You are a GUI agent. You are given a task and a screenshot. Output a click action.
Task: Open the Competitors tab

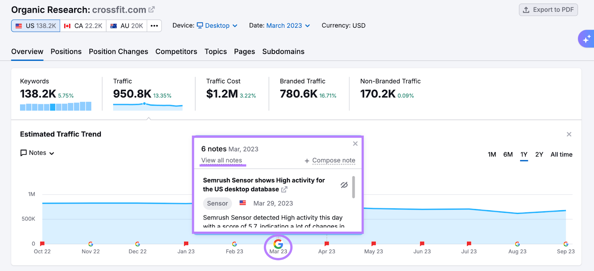176,52
